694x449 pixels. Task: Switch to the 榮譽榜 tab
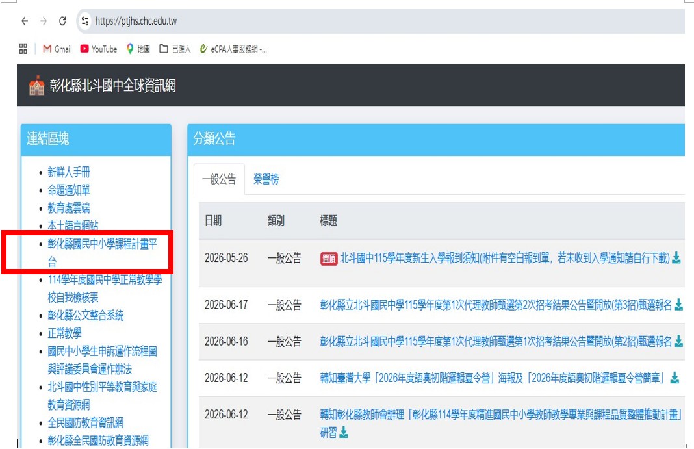(x=266, y=179)
